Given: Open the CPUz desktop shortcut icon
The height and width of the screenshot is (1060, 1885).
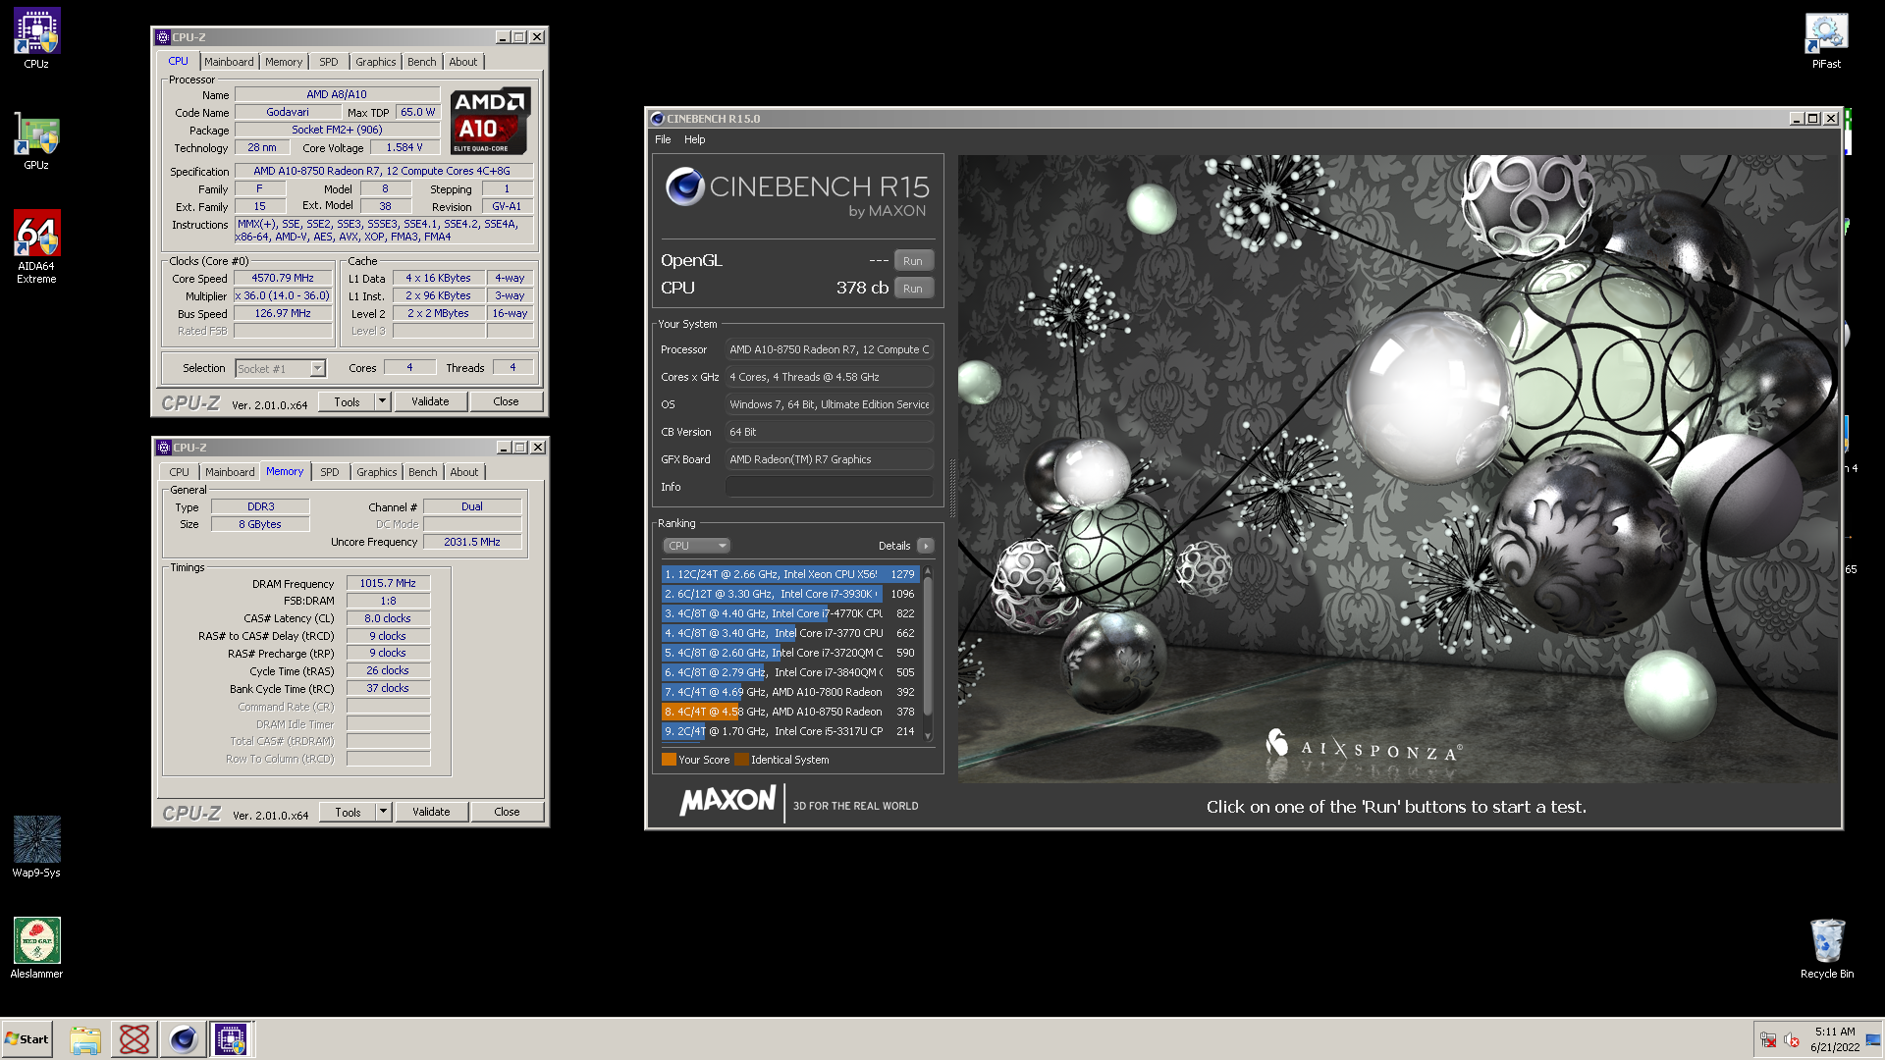Looking at the screenshot, I should pyautogui.click(x=36, y=39).
